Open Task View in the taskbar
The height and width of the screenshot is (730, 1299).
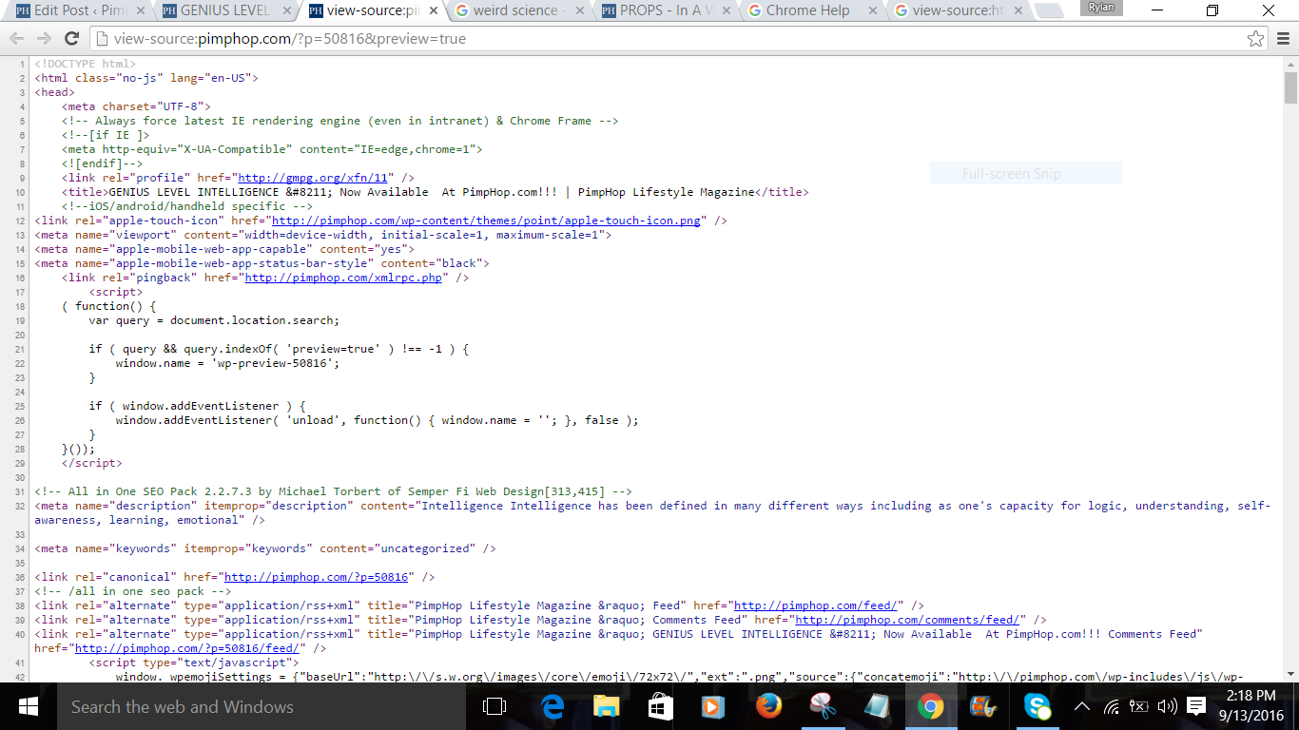pos(494,706)
